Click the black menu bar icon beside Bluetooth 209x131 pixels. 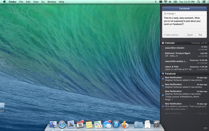pyautogui.click(x=161, y=2)
